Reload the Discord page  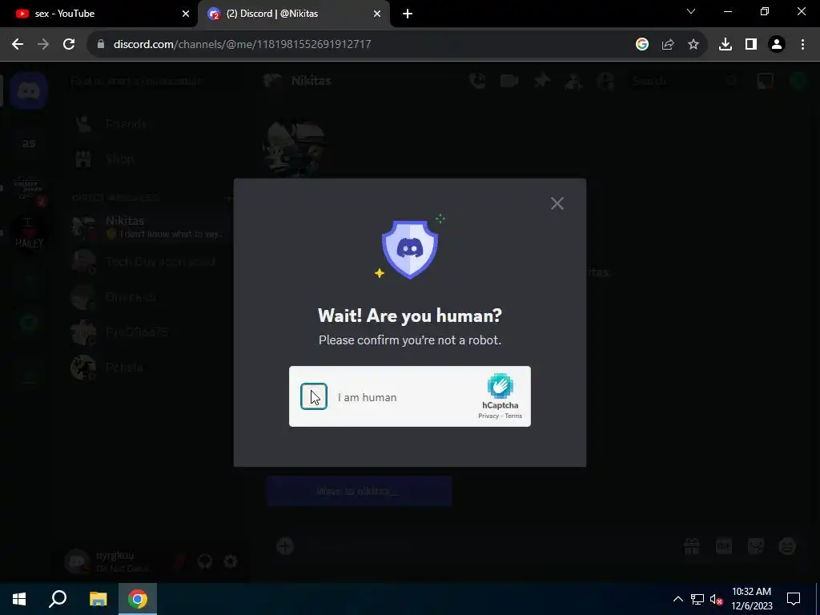pyautogui.click(x=69, y=45)
